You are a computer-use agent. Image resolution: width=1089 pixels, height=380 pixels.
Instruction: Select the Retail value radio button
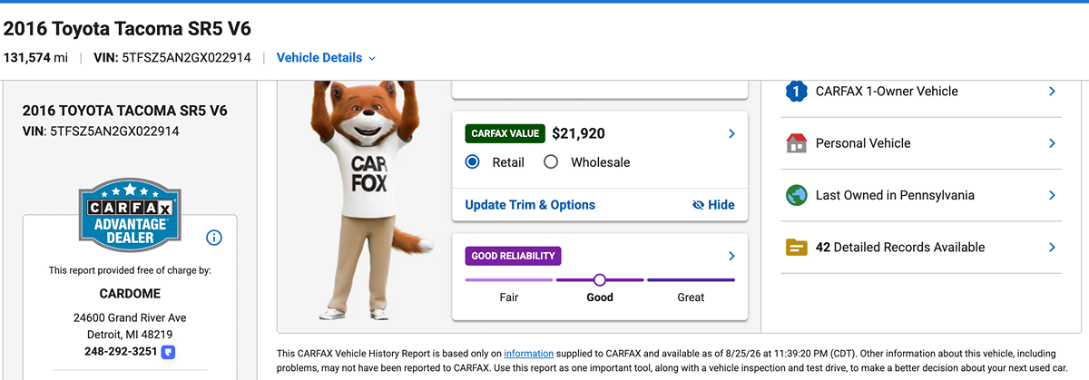point(472,162)
